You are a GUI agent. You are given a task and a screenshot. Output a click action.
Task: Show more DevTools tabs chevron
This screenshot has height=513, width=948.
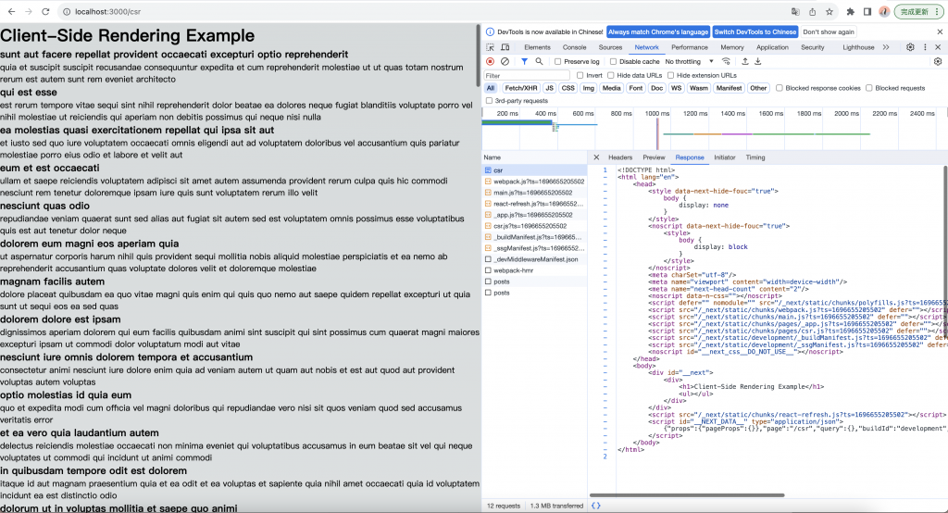886,47
